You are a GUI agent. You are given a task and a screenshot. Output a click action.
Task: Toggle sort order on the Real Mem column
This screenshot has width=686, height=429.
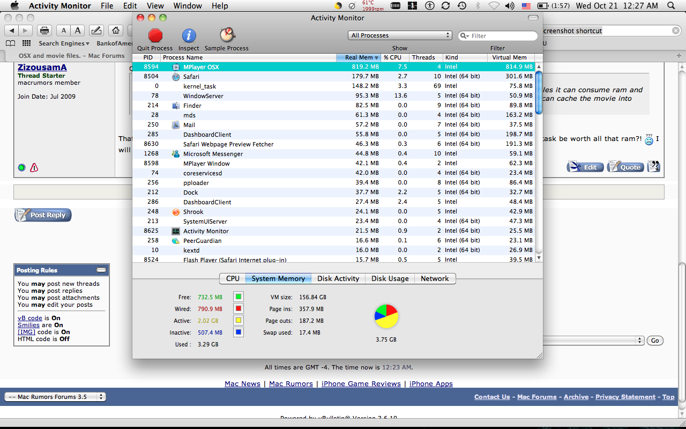point(358,57)
